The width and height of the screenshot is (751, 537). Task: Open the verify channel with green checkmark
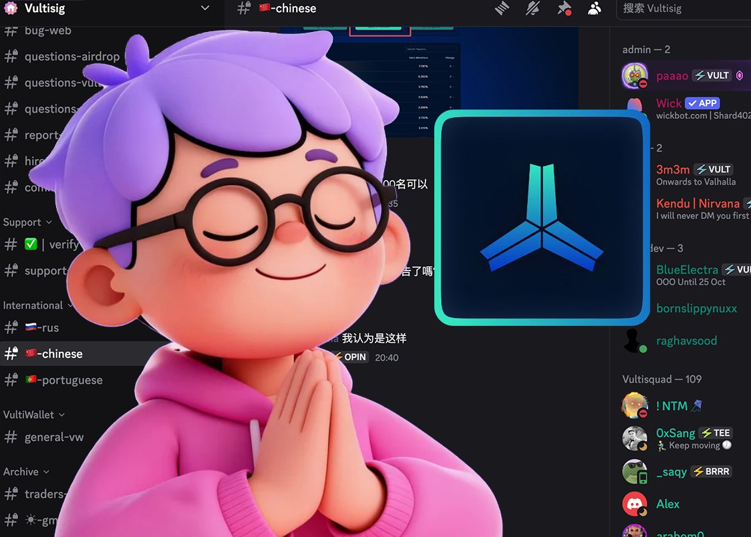point(51,244)
